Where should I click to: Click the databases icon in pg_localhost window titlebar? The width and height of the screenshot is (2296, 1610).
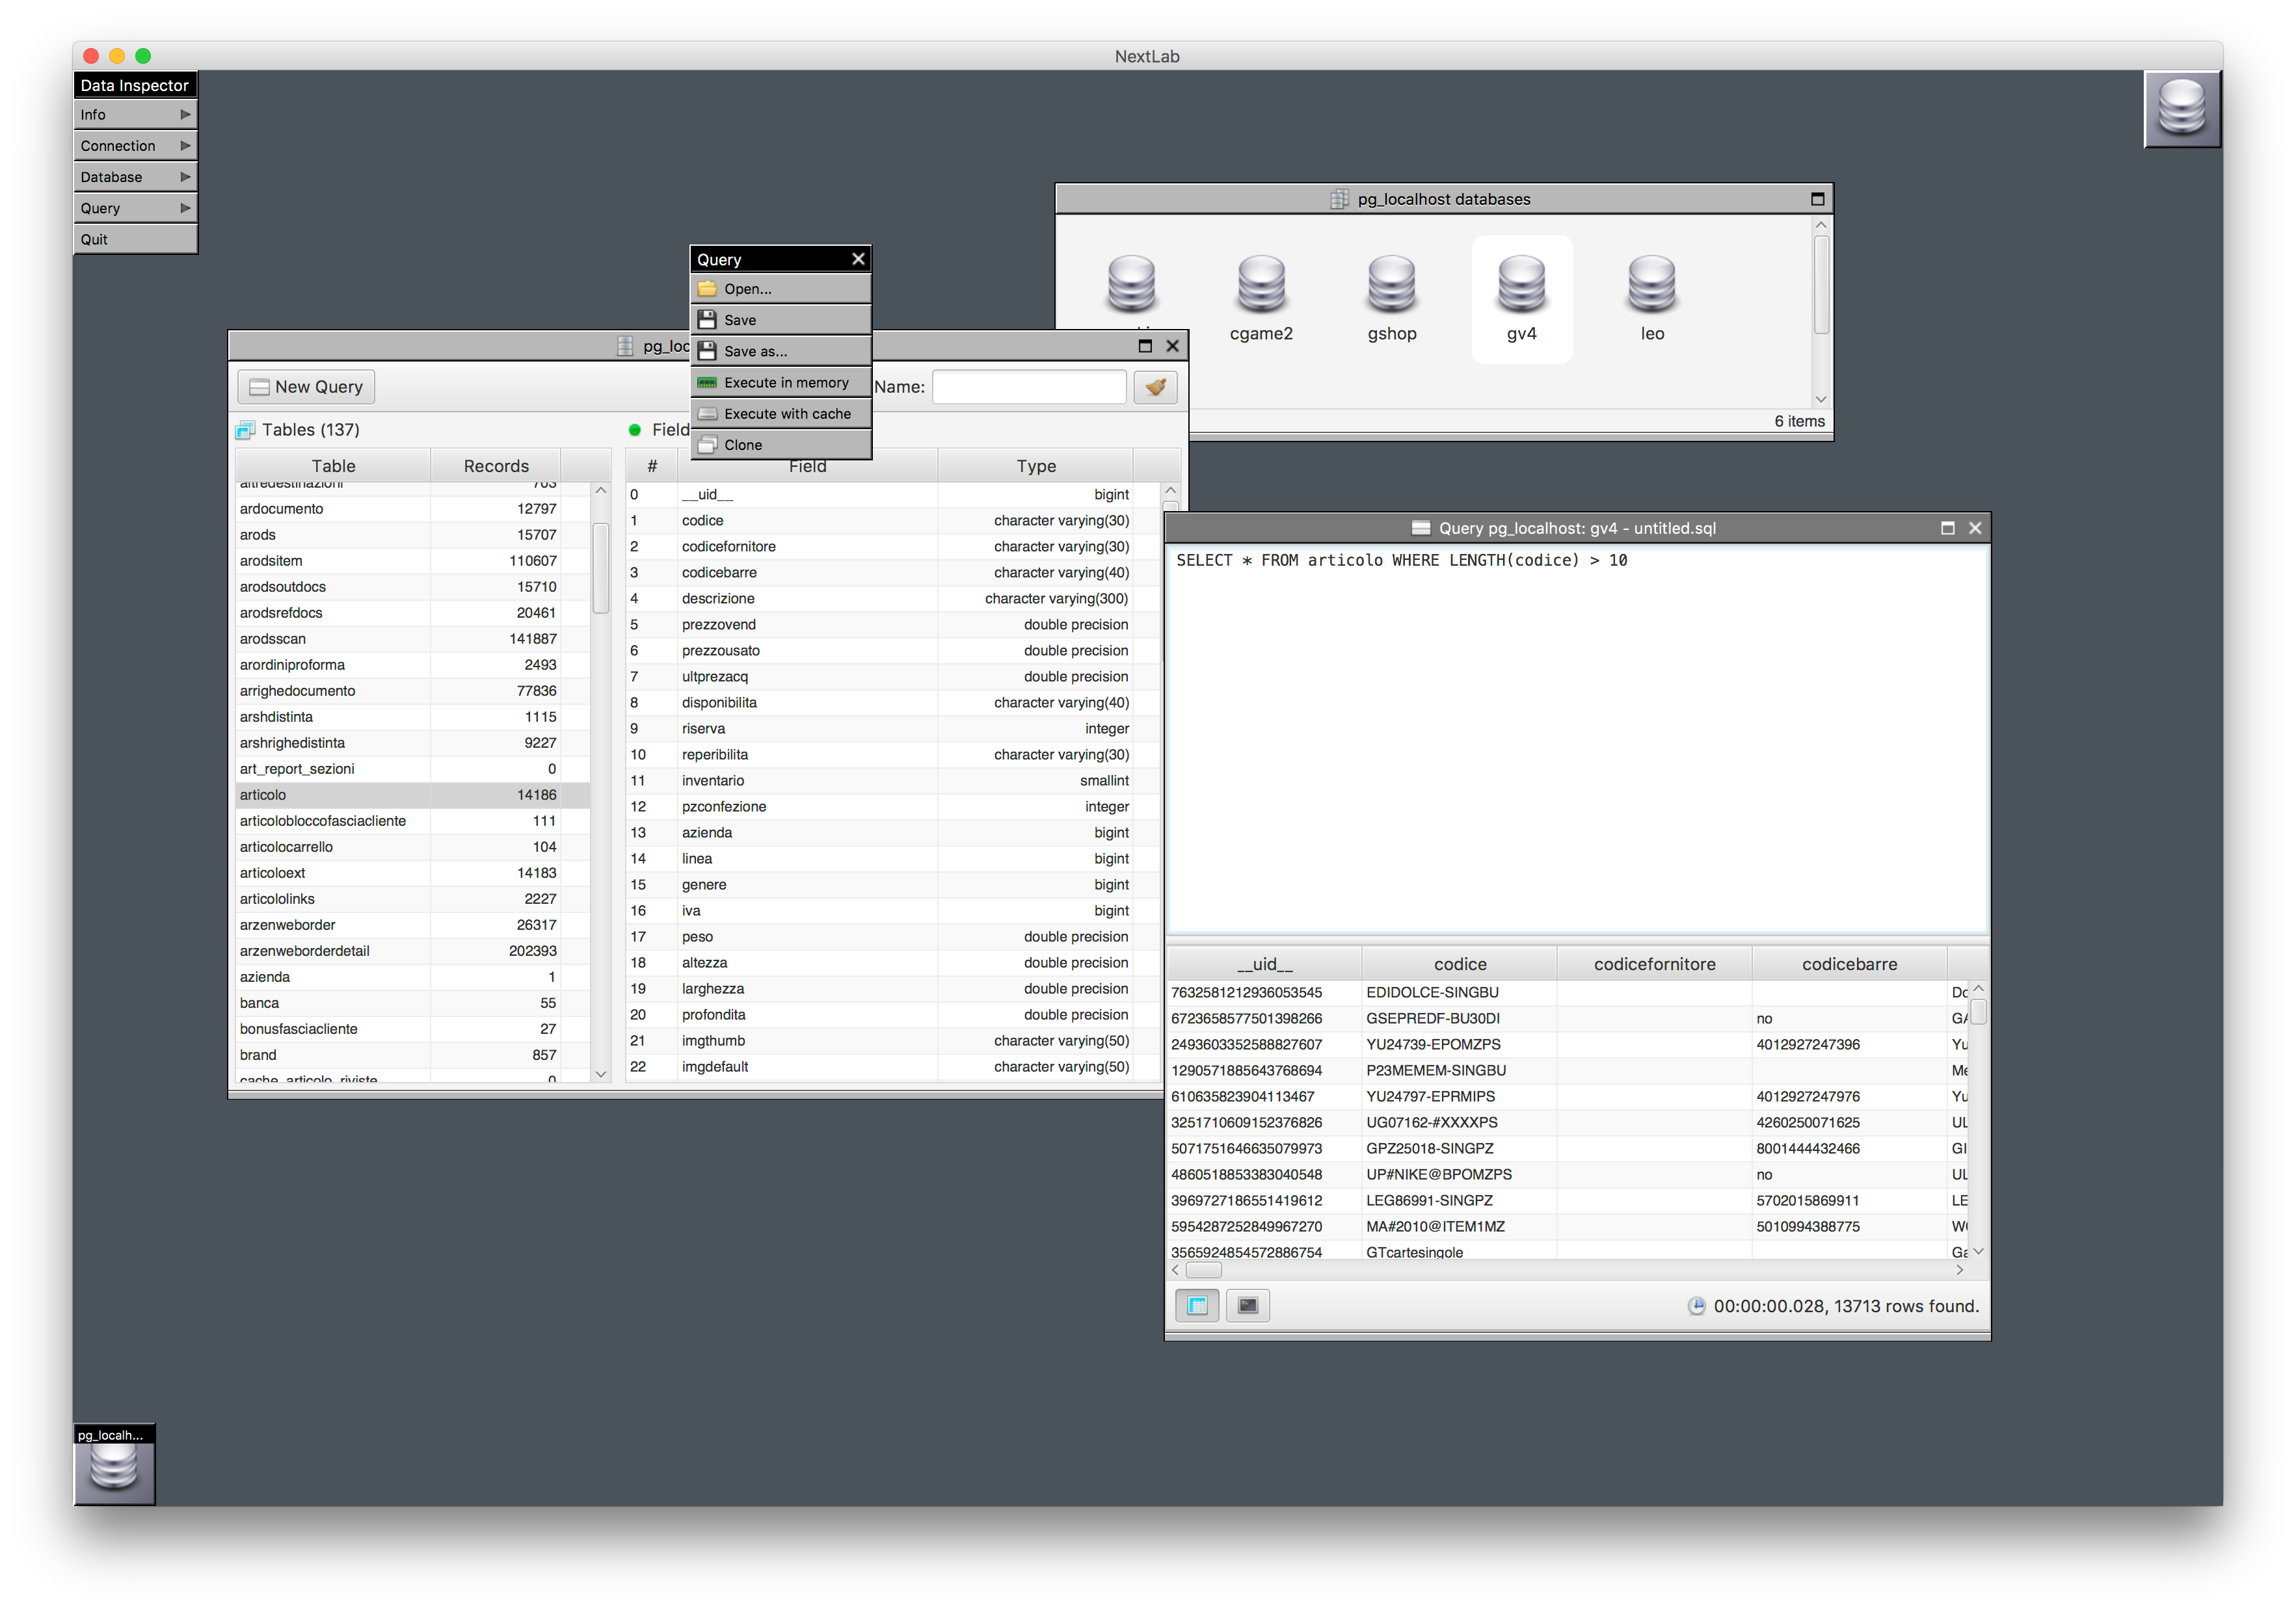pos(1339,198)
